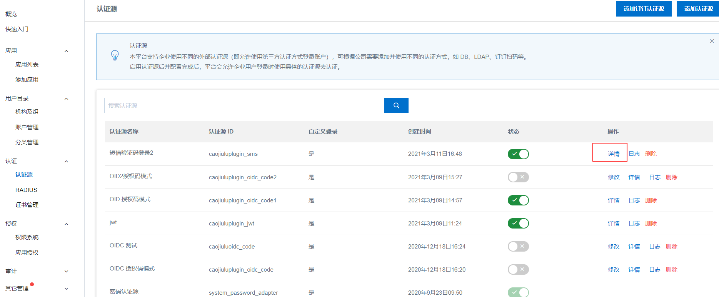This screenshot has height=297, width=719.
Task: Go to 证书管理 in the sidebar
Action: point(27,205)
